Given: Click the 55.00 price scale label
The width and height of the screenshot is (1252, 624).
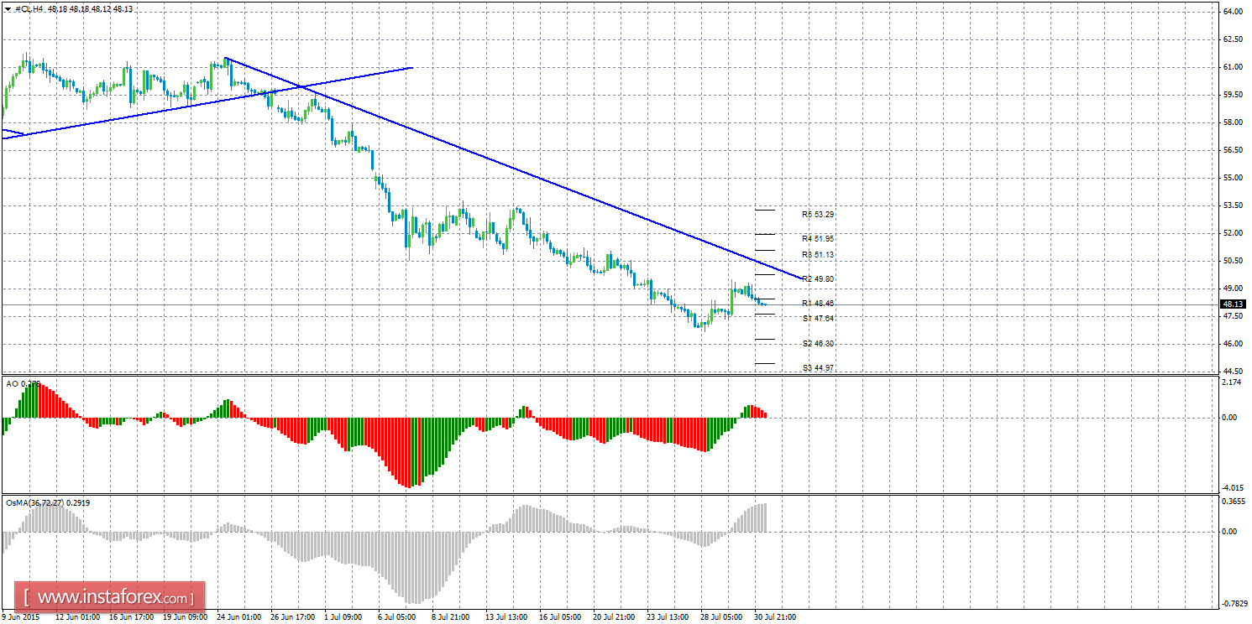Looking at the screenshot, I should click(1232, 178).
